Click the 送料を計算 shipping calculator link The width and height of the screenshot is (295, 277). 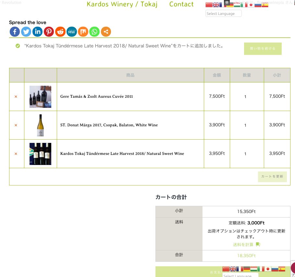coord(246,245)
